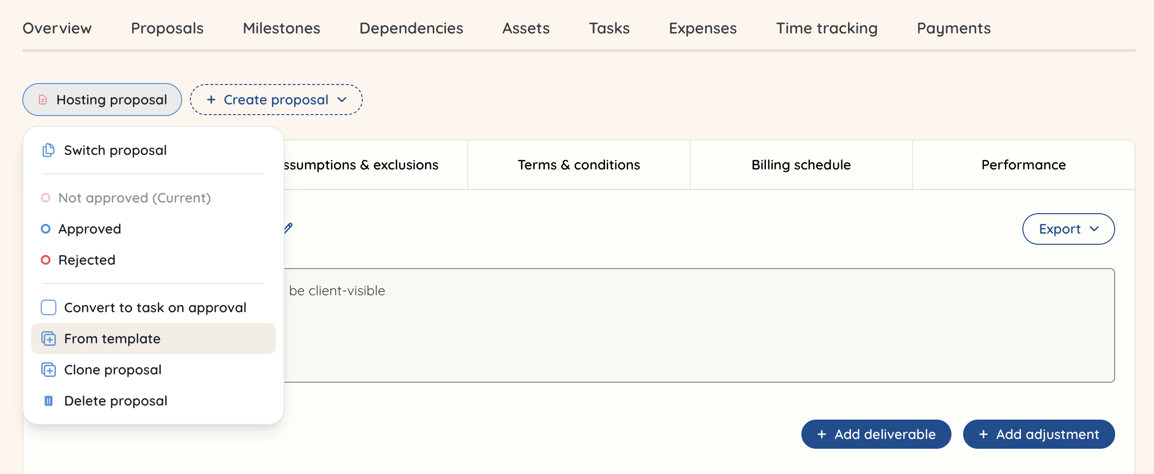This screenshot has width=1154, height=474.
Task: Click the Clone proposal icon
Action: [x=49, y=370]
